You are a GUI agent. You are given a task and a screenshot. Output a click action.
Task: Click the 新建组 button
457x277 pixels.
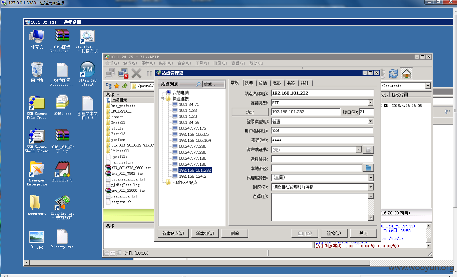pos(205,233)
